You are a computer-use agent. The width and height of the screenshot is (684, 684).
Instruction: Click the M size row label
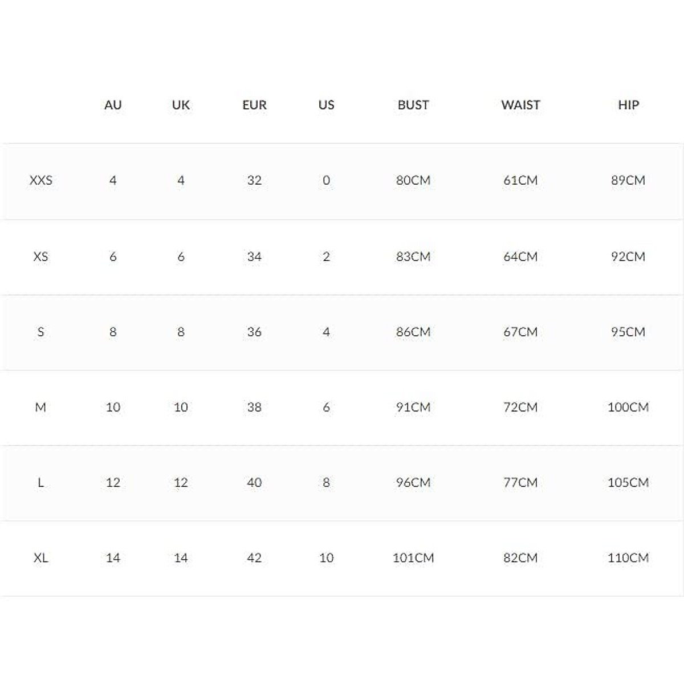[x=40, y=407]
